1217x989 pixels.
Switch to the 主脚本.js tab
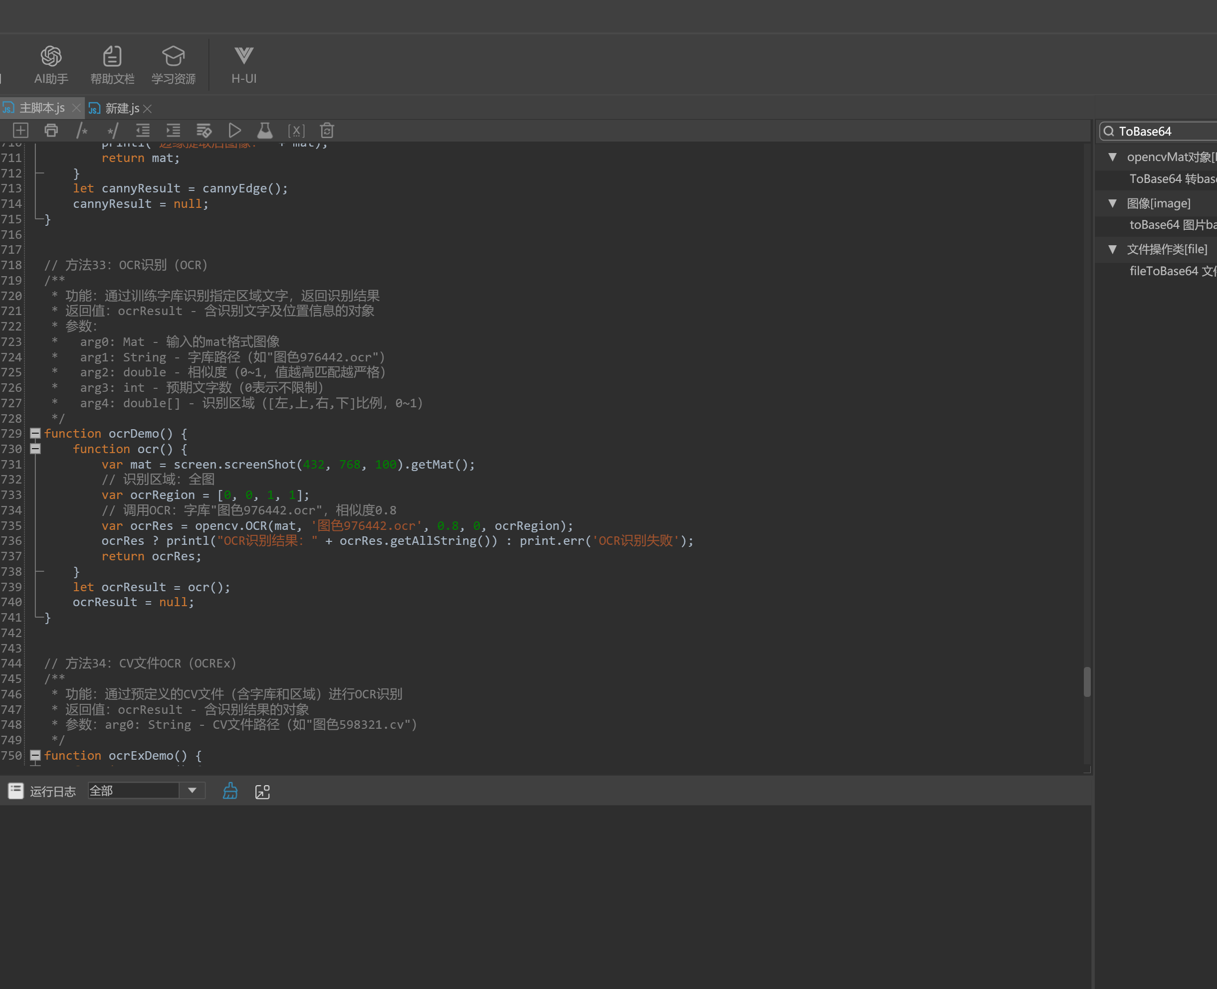41,108
